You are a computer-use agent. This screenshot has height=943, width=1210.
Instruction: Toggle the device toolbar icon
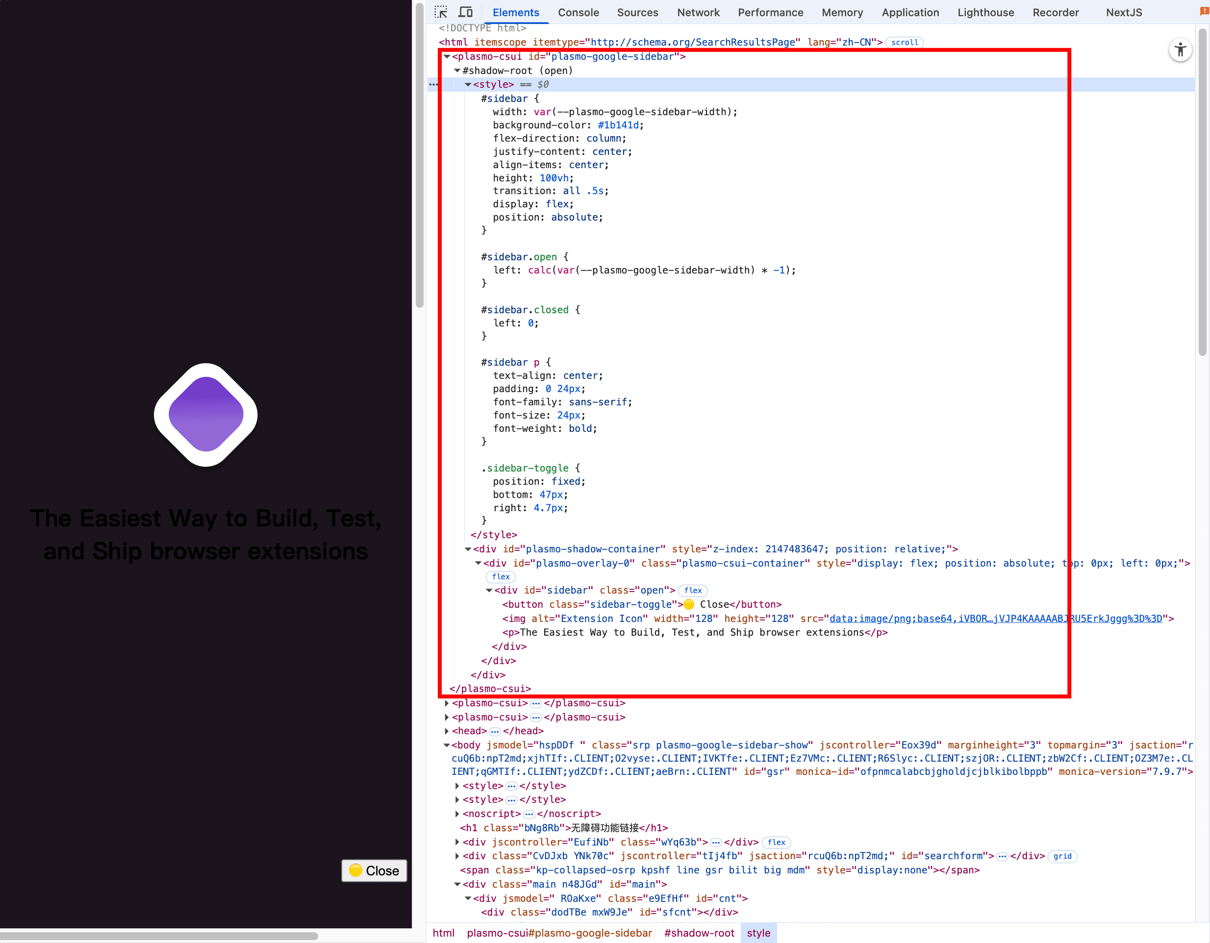[466, 12]
